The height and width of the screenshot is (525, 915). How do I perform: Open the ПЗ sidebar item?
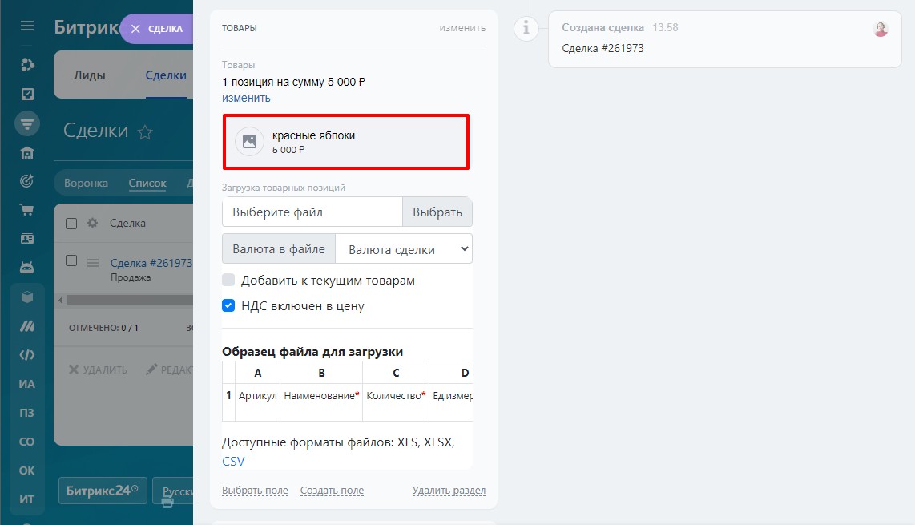(x=27, y=413)
